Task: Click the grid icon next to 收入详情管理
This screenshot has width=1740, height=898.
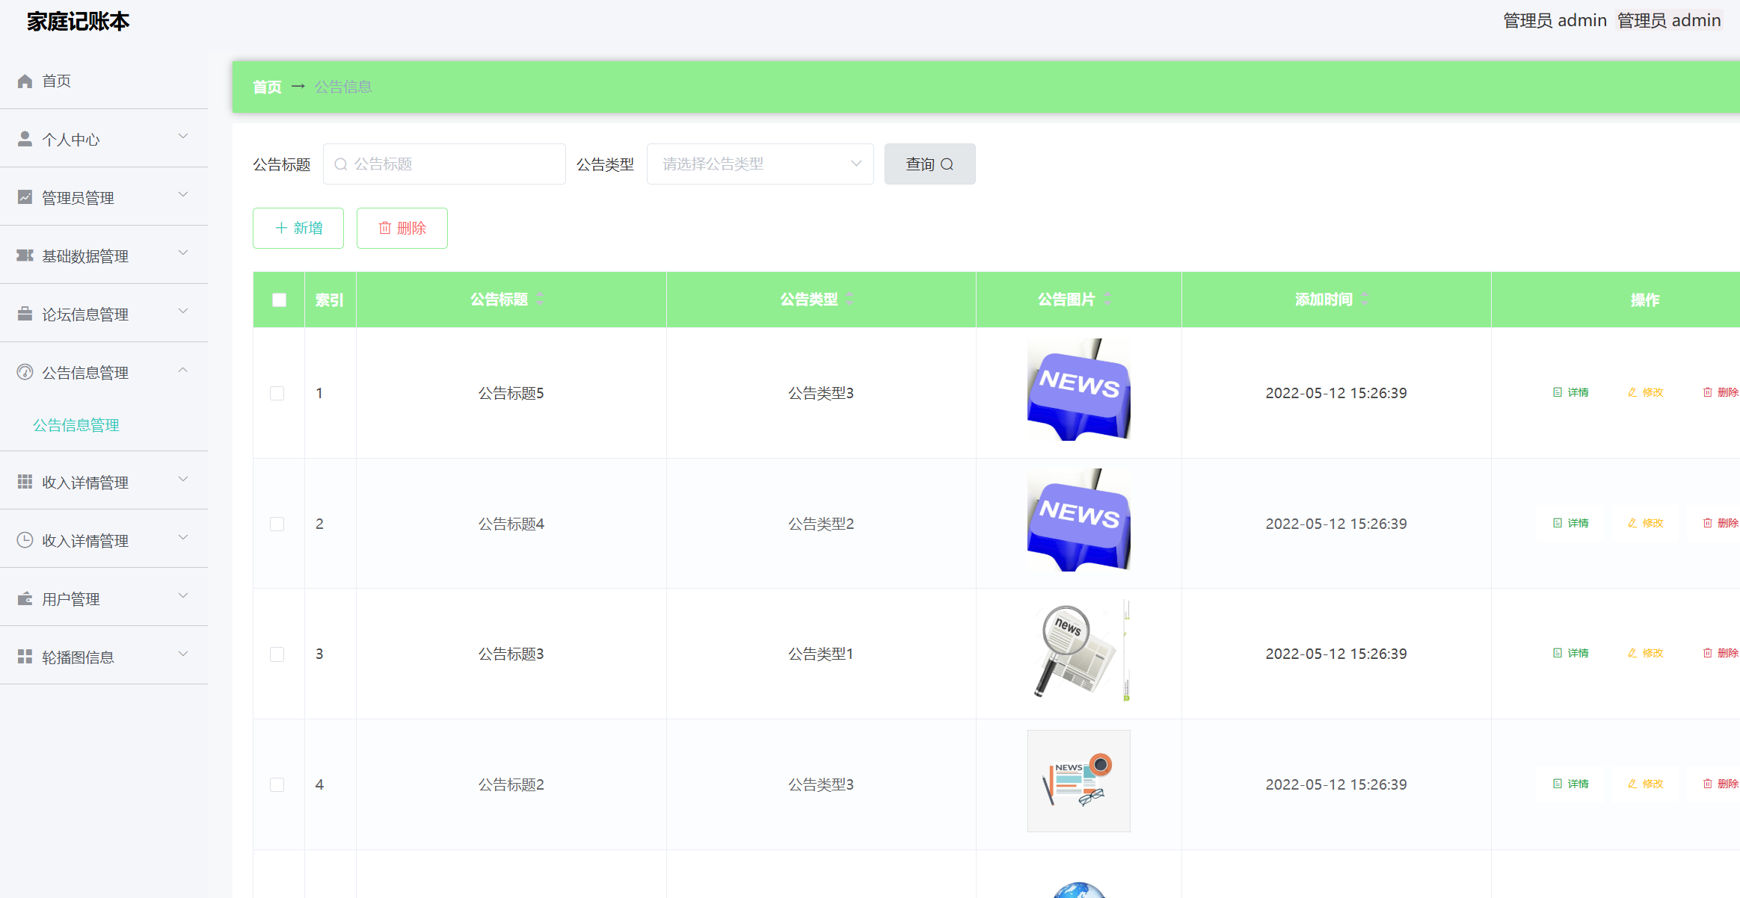Action: [24, 481]
